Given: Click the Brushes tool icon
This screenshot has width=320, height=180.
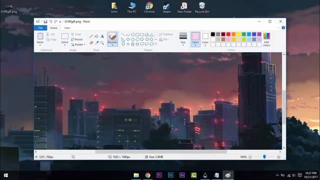Looking at the screenshot, I should [x=112, y=36].
